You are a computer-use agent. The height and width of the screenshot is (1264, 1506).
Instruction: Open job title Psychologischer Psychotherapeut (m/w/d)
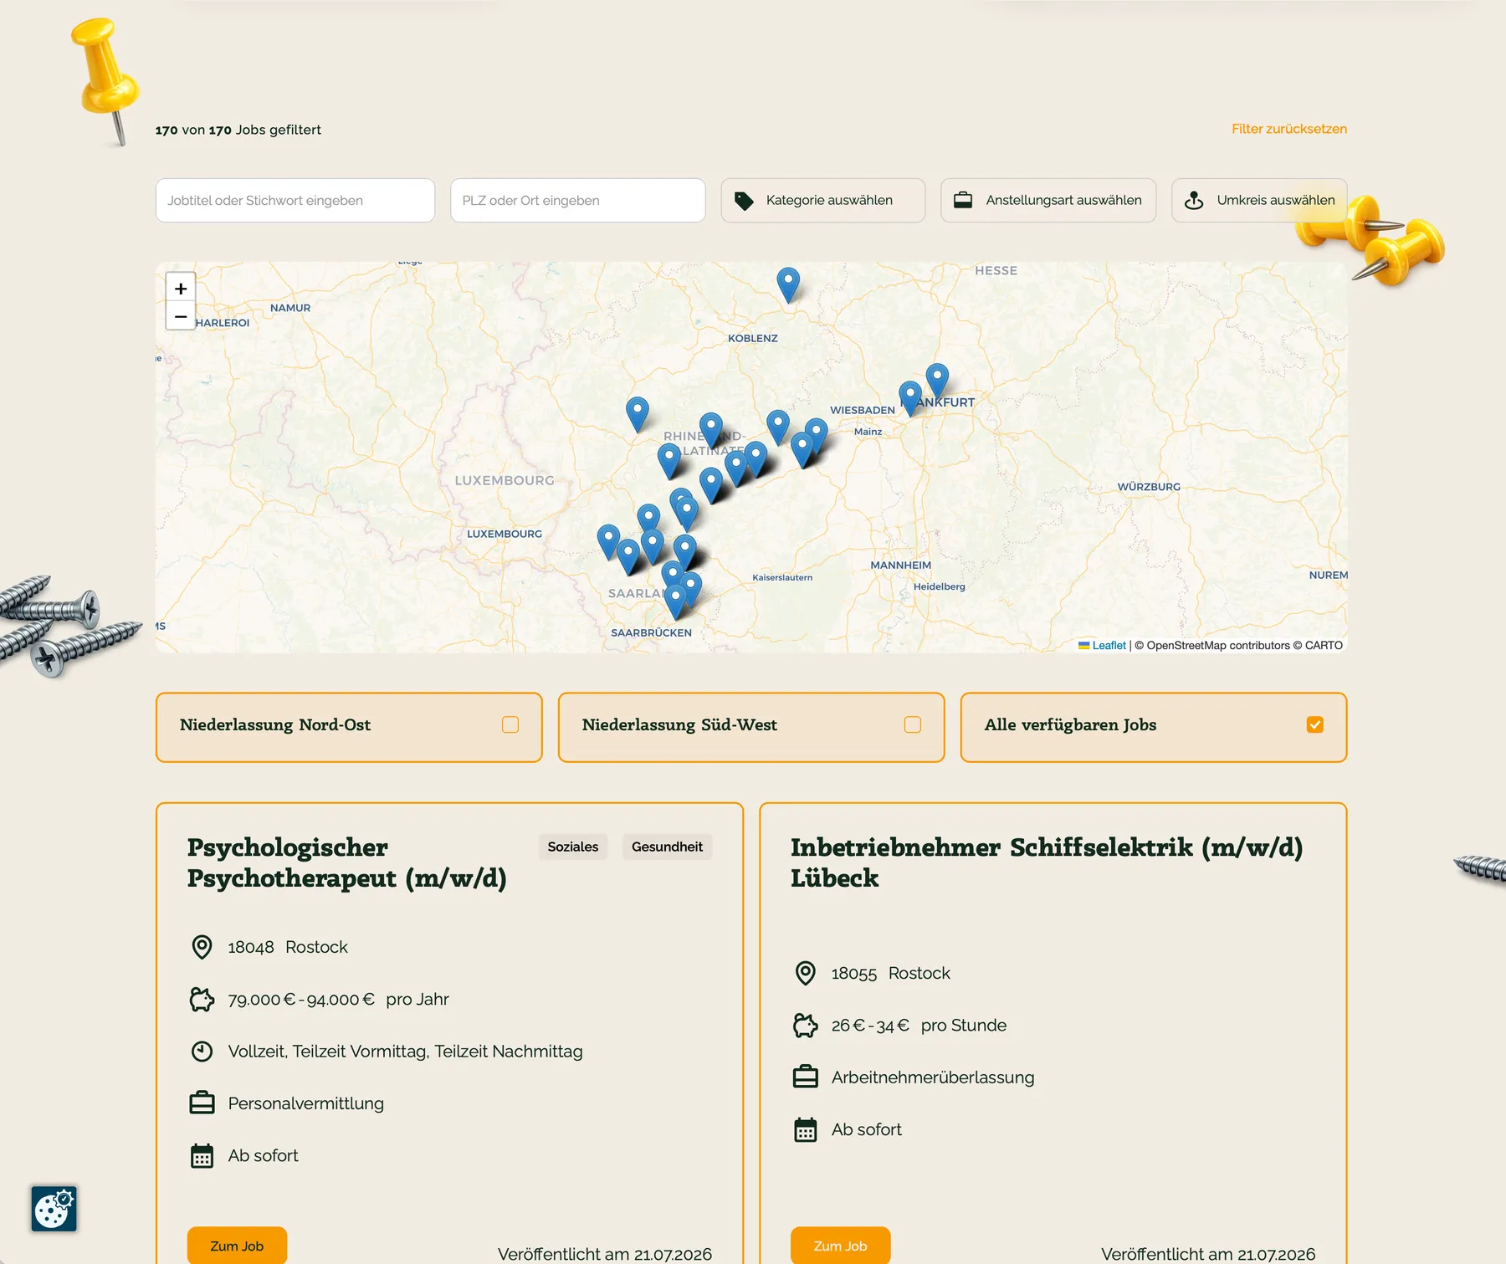coord(347,862)
